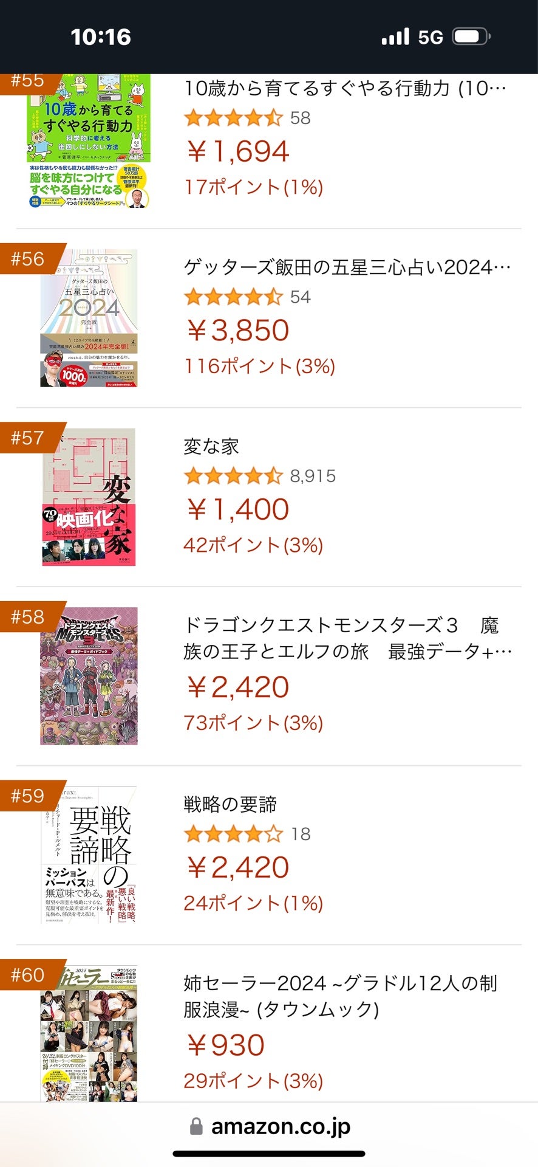
Task: Tap the ￥3,850 price
Action: click(238, 331)
